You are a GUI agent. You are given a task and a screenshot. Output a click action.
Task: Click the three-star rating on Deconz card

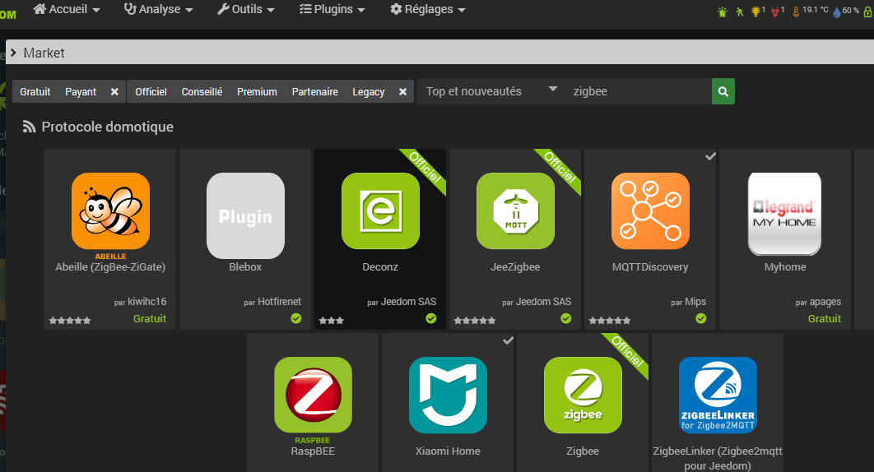click(332, 321)
